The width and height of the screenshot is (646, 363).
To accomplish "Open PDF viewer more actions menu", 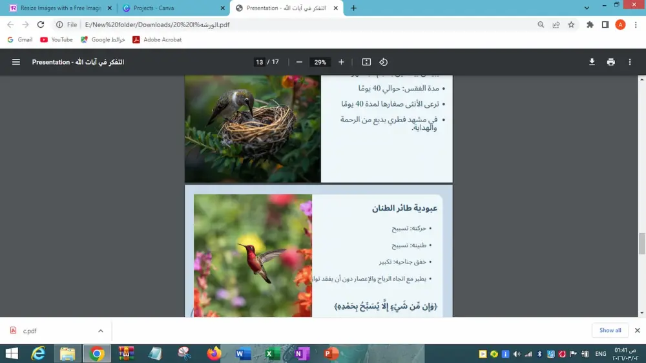I will [x=629, y=62].
